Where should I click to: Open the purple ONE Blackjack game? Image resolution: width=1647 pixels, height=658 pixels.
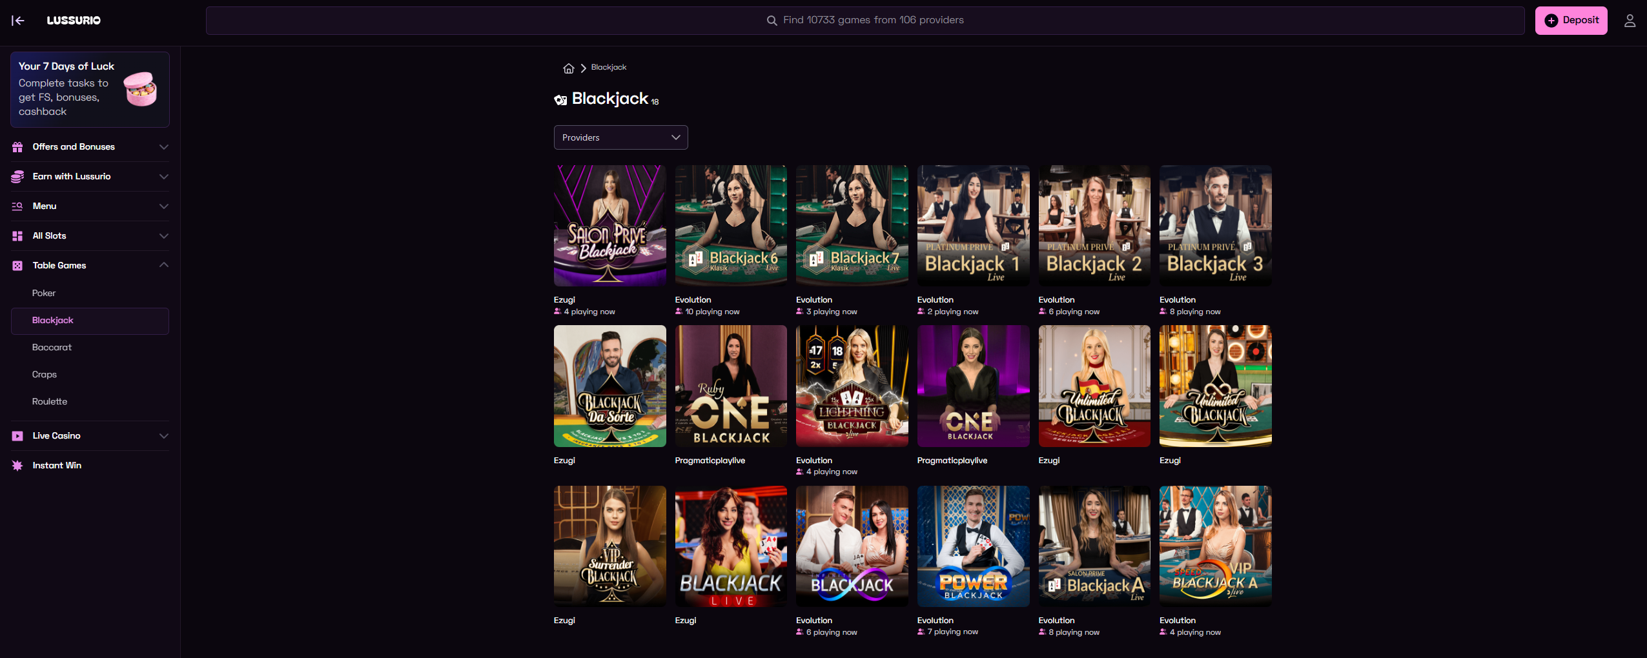point(973,386)
